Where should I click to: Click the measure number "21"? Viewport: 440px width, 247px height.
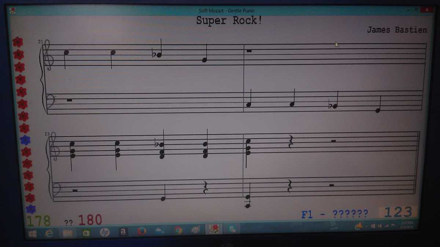pyautogui.click(x=40, y=42)
